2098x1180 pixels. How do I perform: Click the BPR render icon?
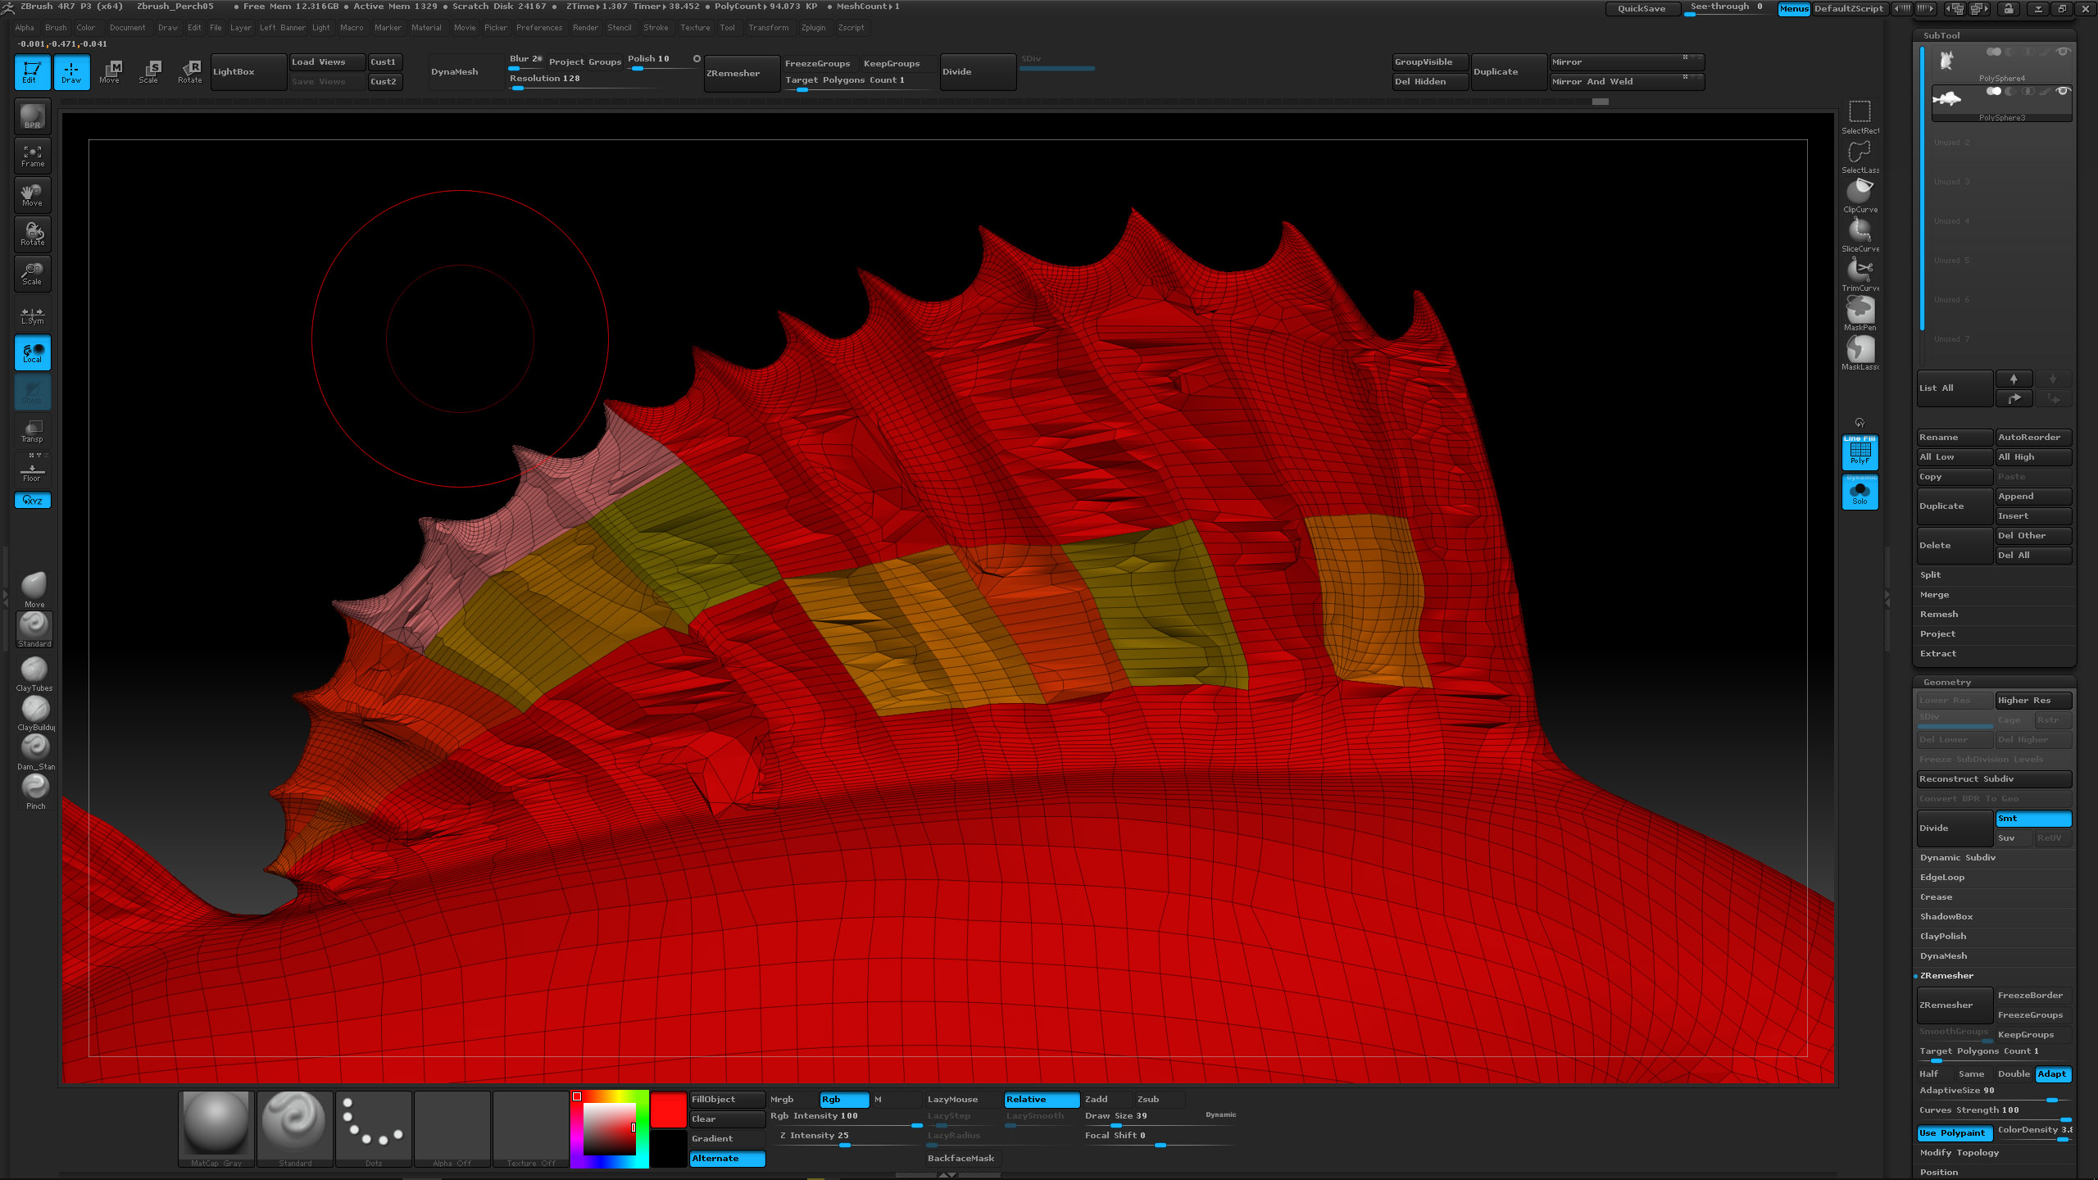point(33,116)
